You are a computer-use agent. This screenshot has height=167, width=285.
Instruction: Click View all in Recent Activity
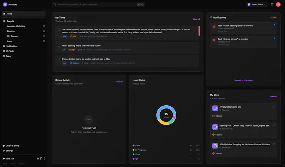coord(119,82)
